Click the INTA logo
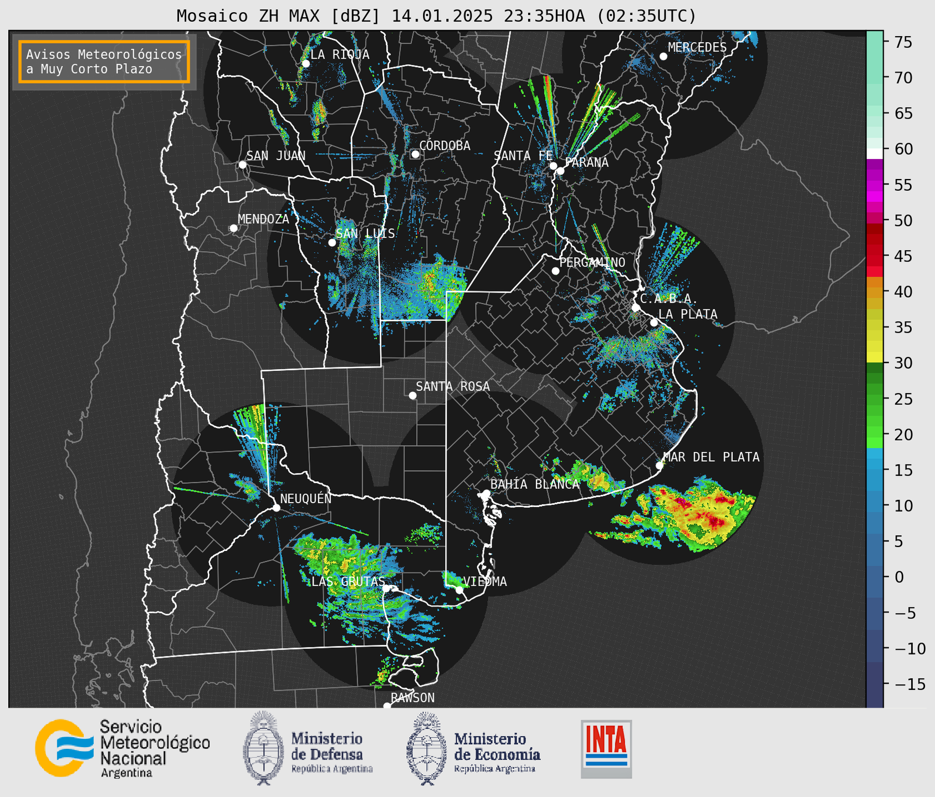Image resolution: width=935 pixels, height=797 pixels. pos(606,749)
